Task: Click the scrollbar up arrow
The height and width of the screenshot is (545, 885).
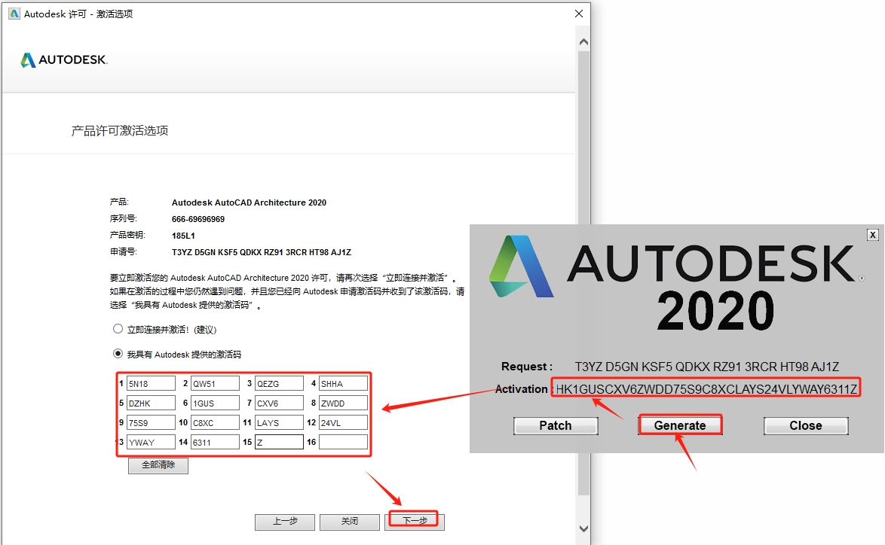Action: [x=583, y=41]
